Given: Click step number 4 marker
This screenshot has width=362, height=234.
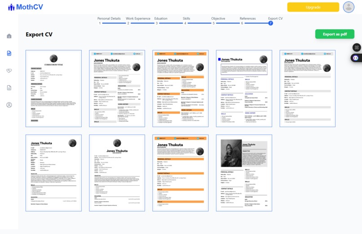Looking at the screenshot, I should coord(185,23).
